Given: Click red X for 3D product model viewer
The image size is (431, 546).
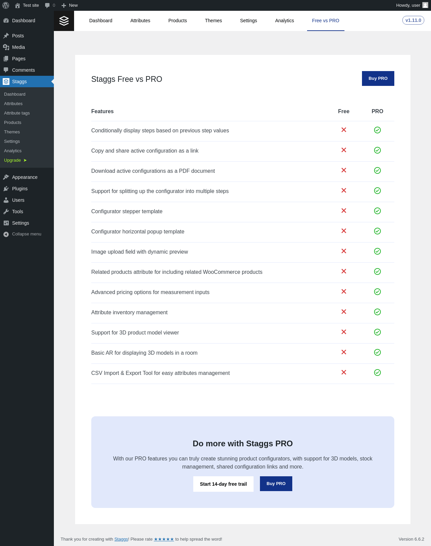Looking at the screenshot, I should click(344, 332).
